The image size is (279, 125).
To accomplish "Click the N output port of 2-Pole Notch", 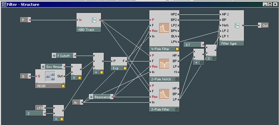I will click(178, 72).
